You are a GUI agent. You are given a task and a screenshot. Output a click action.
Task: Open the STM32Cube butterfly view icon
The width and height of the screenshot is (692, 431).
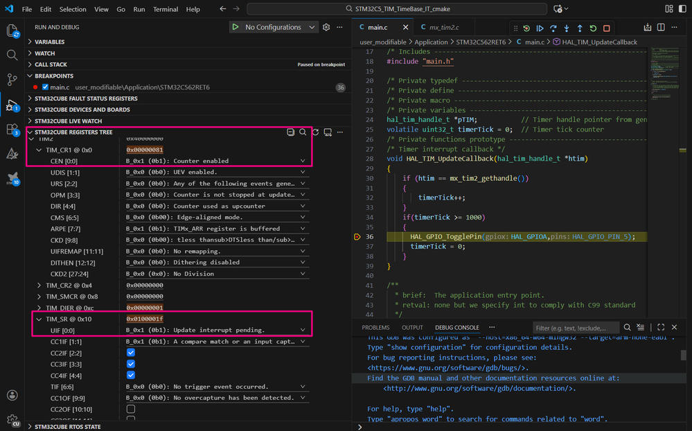pyautogui.click(x=12, y=178)
